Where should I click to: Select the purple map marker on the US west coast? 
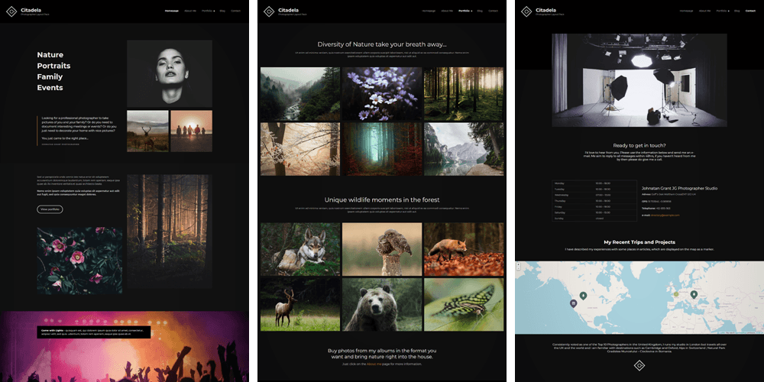point(573,303)
